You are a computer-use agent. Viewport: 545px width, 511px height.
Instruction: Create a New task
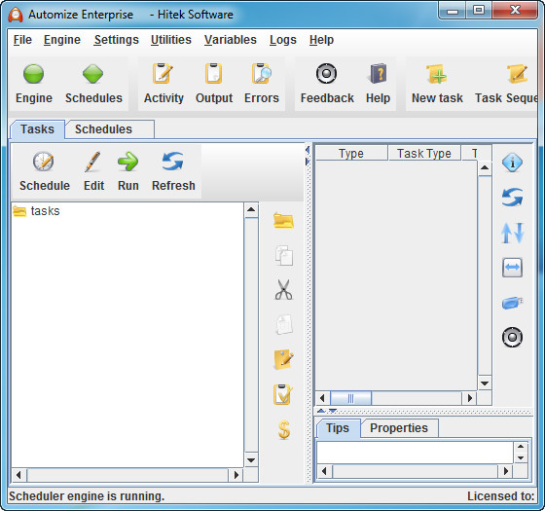pos(437,74)
